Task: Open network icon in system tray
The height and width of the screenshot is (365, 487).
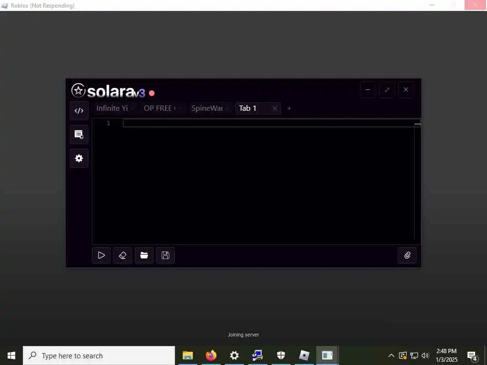Action: pyautogui.click(x=414, y=355)
